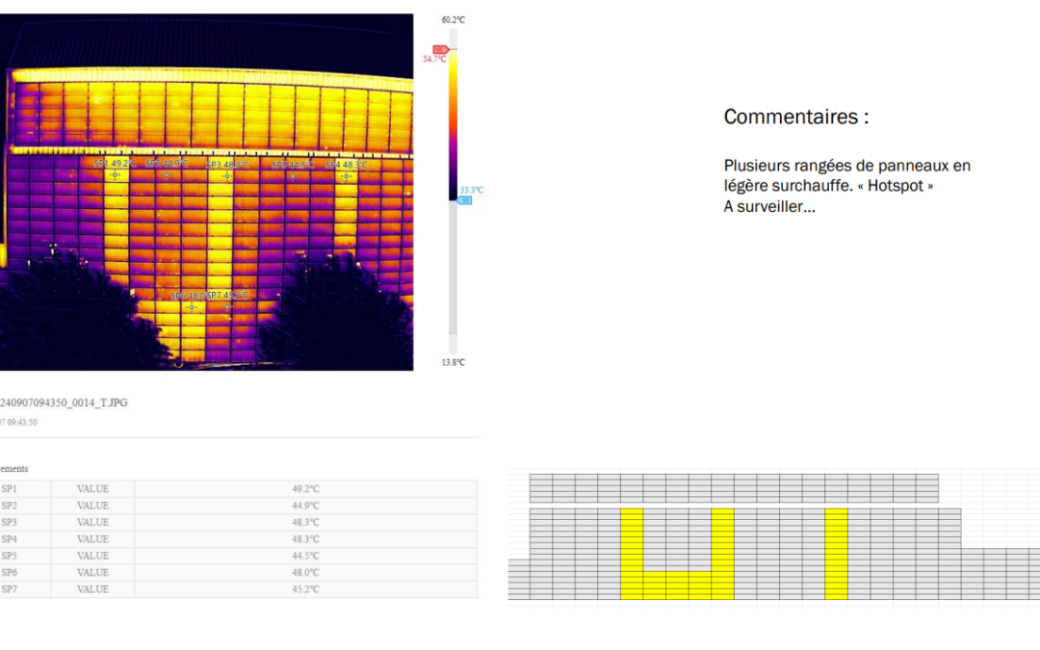Expand the measurements table section
This screenshot has height=650, width=1040.
13,469
